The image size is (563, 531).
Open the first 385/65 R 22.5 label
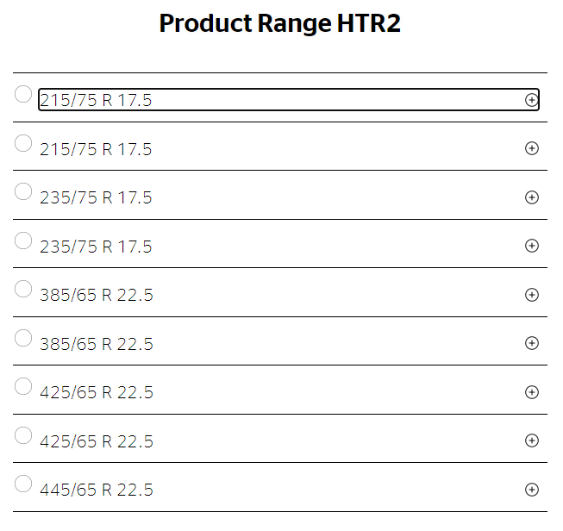tap(97, 296)
